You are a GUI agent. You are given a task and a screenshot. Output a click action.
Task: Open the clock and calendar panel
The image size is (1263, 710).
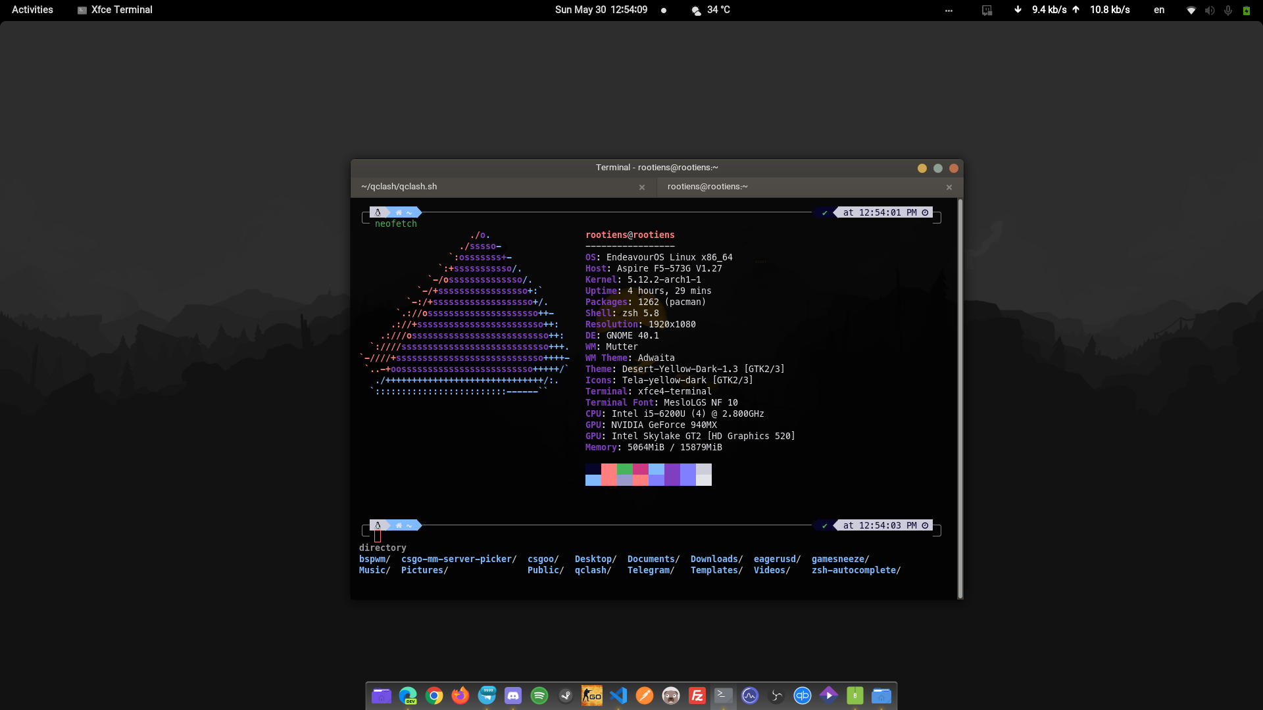(601, 10)
